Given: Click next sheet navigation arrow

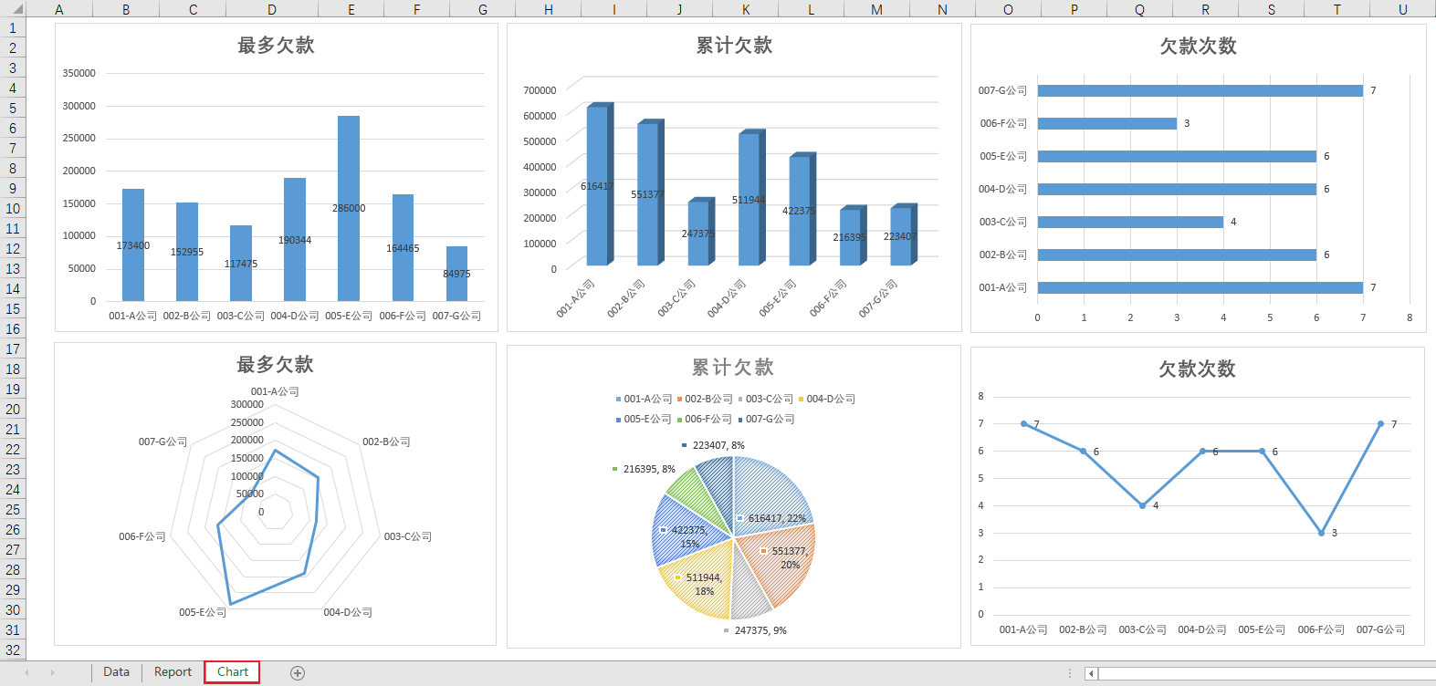Looking at the screenshot, I should (x=53, y=673).
